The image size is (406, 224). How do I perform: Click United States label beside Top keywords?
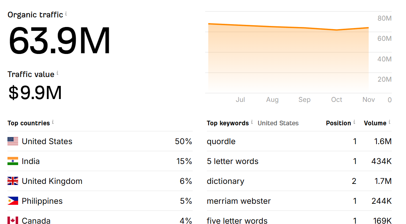click(x=278, y=123)
